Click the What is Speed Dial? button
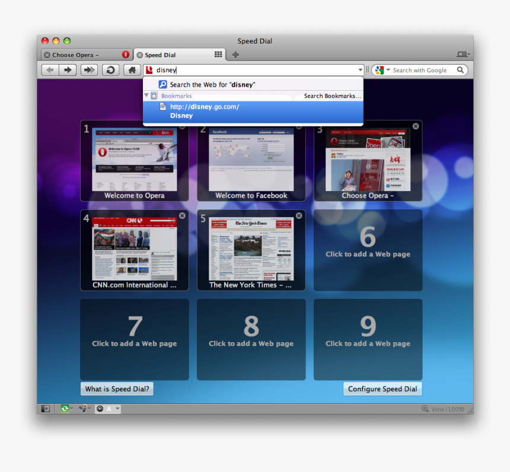The height and width of the screenshot is (472, 510). coord(117,389)
